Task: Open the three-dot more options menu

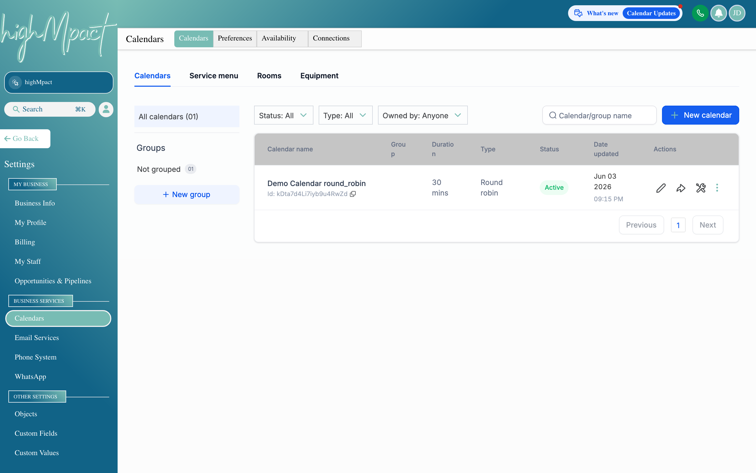Action: tap(717, 188)
